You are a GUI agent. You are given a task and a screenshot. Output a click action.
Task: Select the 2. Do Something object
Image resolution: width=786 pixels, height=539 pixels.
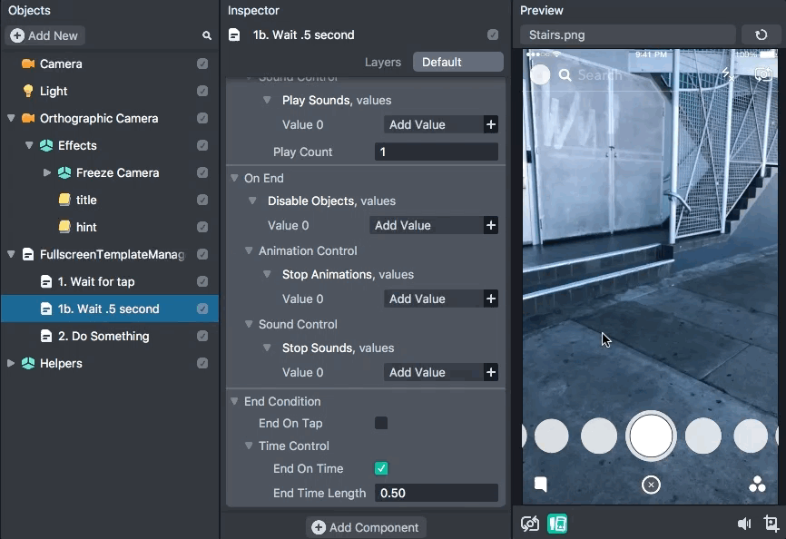click(x=103, y=337)
